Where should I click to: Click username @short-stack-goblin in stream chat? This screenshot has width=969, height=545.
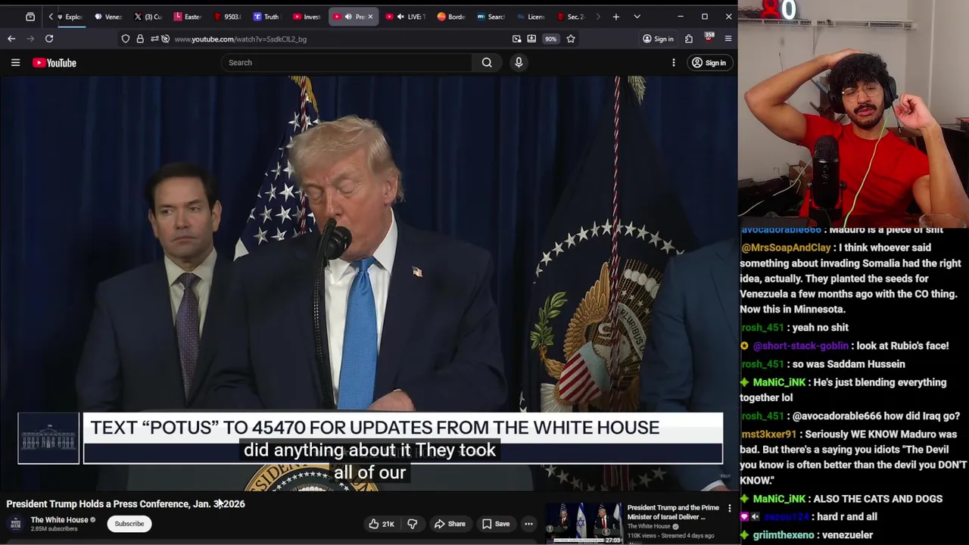click(800, 346)
